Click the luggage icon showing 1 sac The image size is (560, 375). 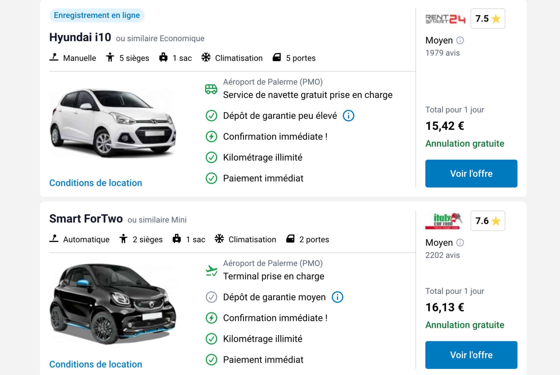click(164, 57)
